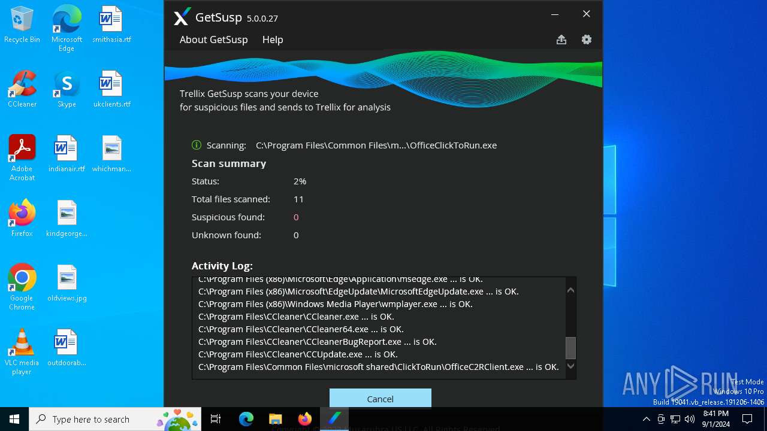
Task: Minimize the GetSusp window
Action: [555, 14]
